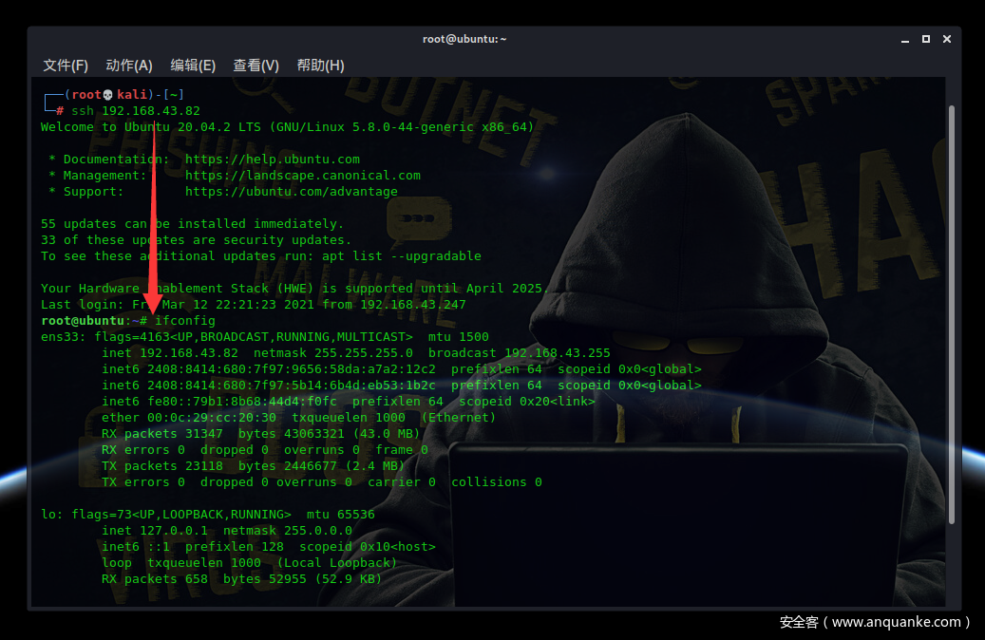Image resolution: width=985 pixels, height=640 pixels.
Task: Click the 'ifconfig' command text
Action: point(184,321)
